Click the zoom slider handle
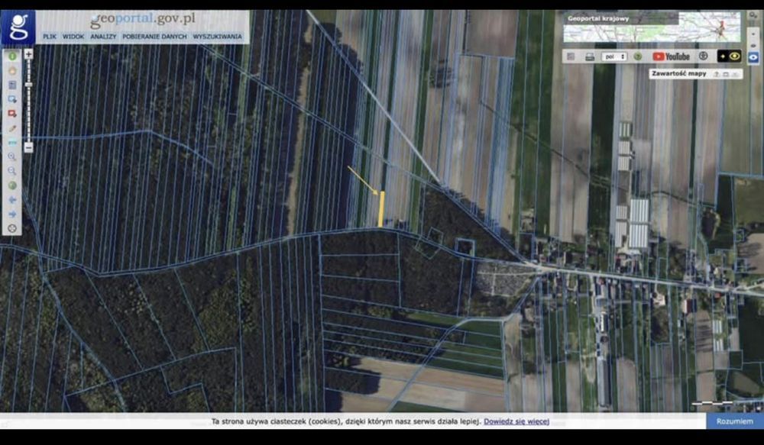 pyautogui.click(x=29, y=85)
